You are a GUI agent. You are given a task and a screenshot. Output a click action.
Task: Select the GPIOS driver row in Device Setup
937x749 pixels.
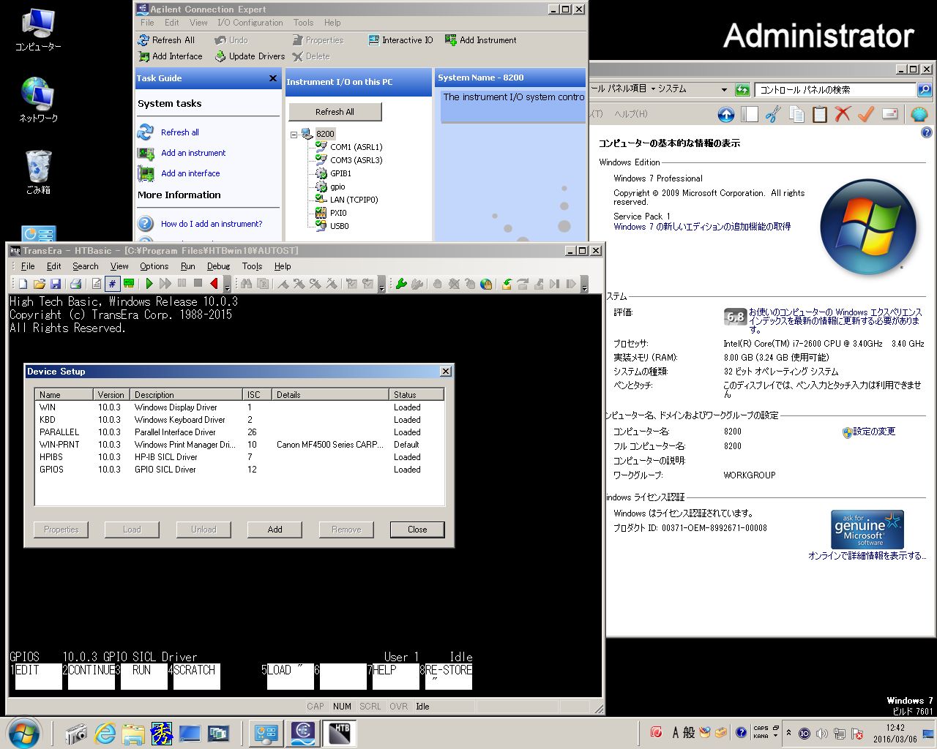point(239,470)
